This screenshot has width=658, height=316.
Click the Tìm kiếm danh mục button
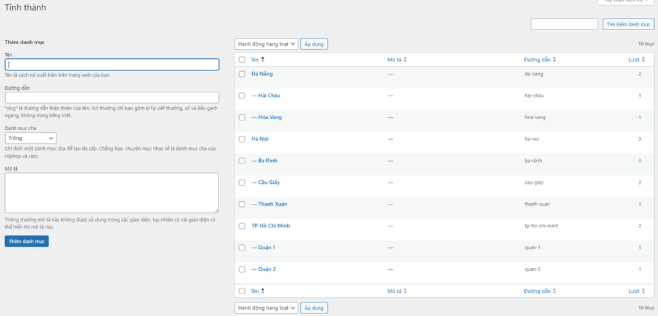628,24
